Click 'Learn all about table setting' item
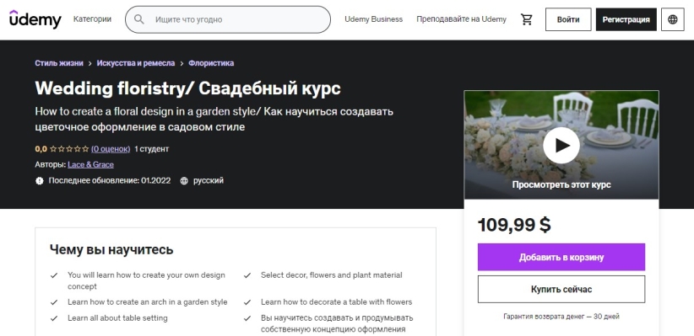The image size is (694, 336). (117, 318)
